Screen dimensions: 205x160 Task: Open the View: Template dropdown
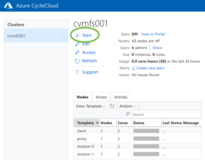(x=91, y=106)
